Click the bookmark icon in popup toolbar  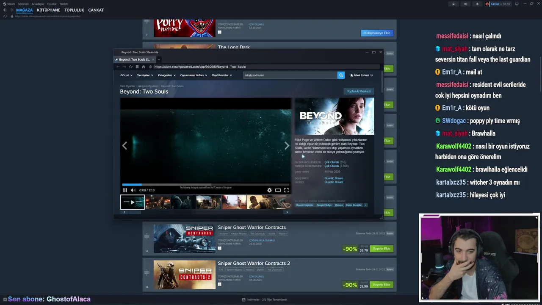137,67
